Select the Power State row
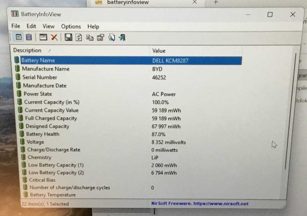Viewport: 307px width, 216px height. tap(130, 94)
